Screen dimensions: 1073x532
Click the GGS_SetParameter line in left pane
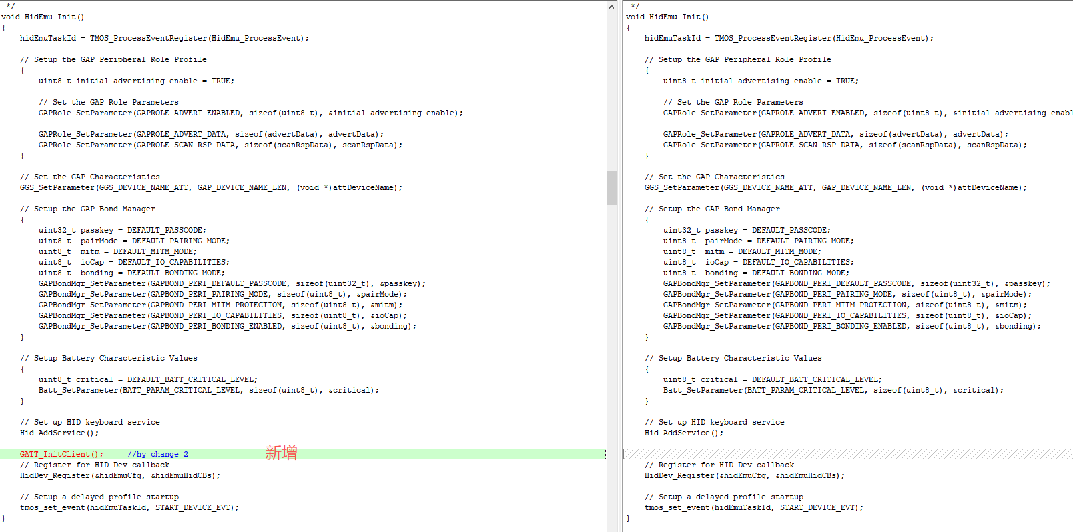(x=211, y=187)
